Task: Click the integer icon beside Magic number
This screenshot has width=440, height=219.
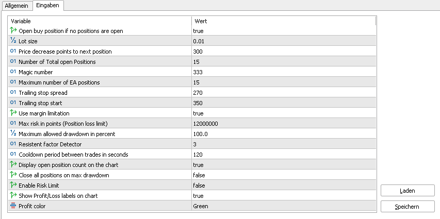Action: 13,72
